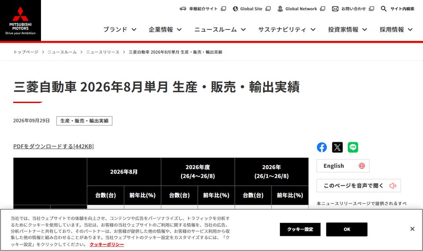
Task: Accept cookies with OK button
Action: [347, 229]
